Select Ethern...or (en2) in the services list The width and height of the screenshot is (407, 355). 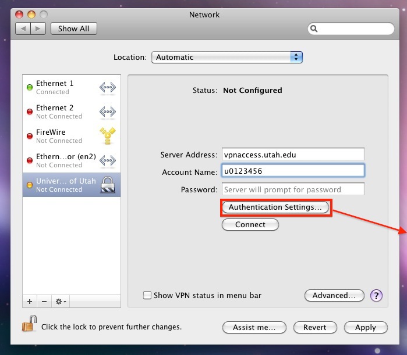(72, 160)
